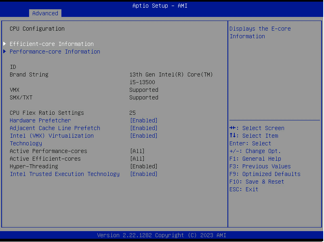This screenshot has width=324, height=242.
Task: Click SMX/TXT Supported value
Action: [144, 97]
